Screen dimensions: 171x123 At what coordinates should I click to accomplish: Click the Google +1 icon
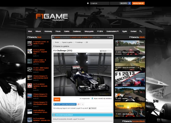point(79,104)
